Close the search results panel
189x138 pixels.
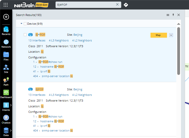[179, 15]
